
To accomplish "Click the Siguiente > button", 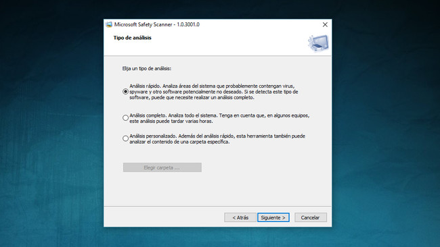I will tap(273, 217).
